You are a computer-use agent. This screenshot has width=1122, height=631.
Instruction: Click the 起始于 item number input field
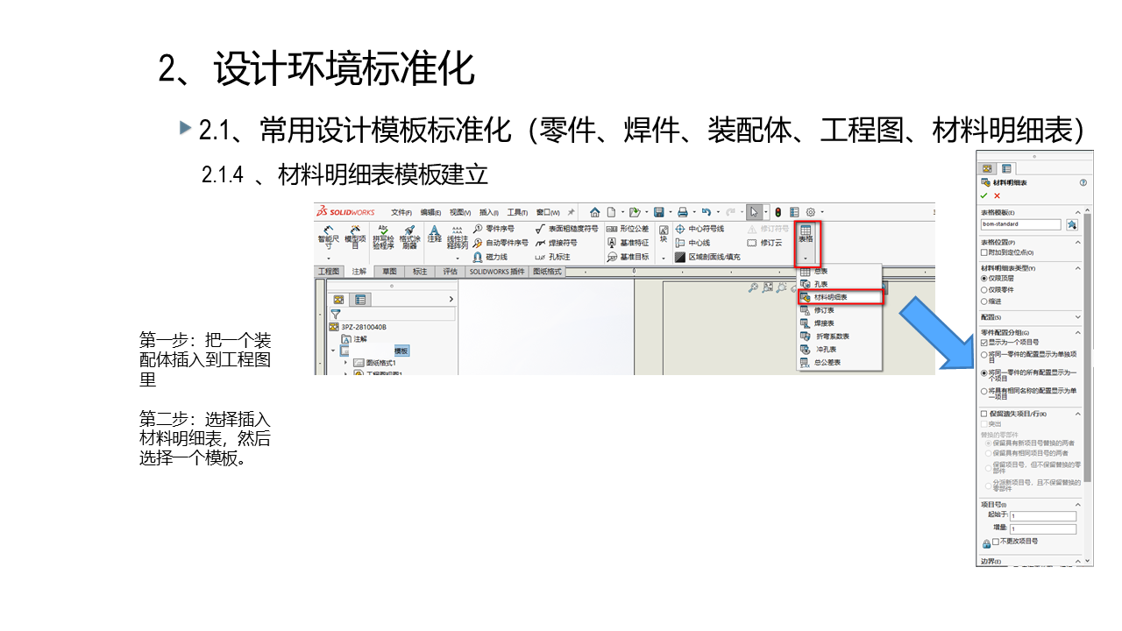point(1042,516)
